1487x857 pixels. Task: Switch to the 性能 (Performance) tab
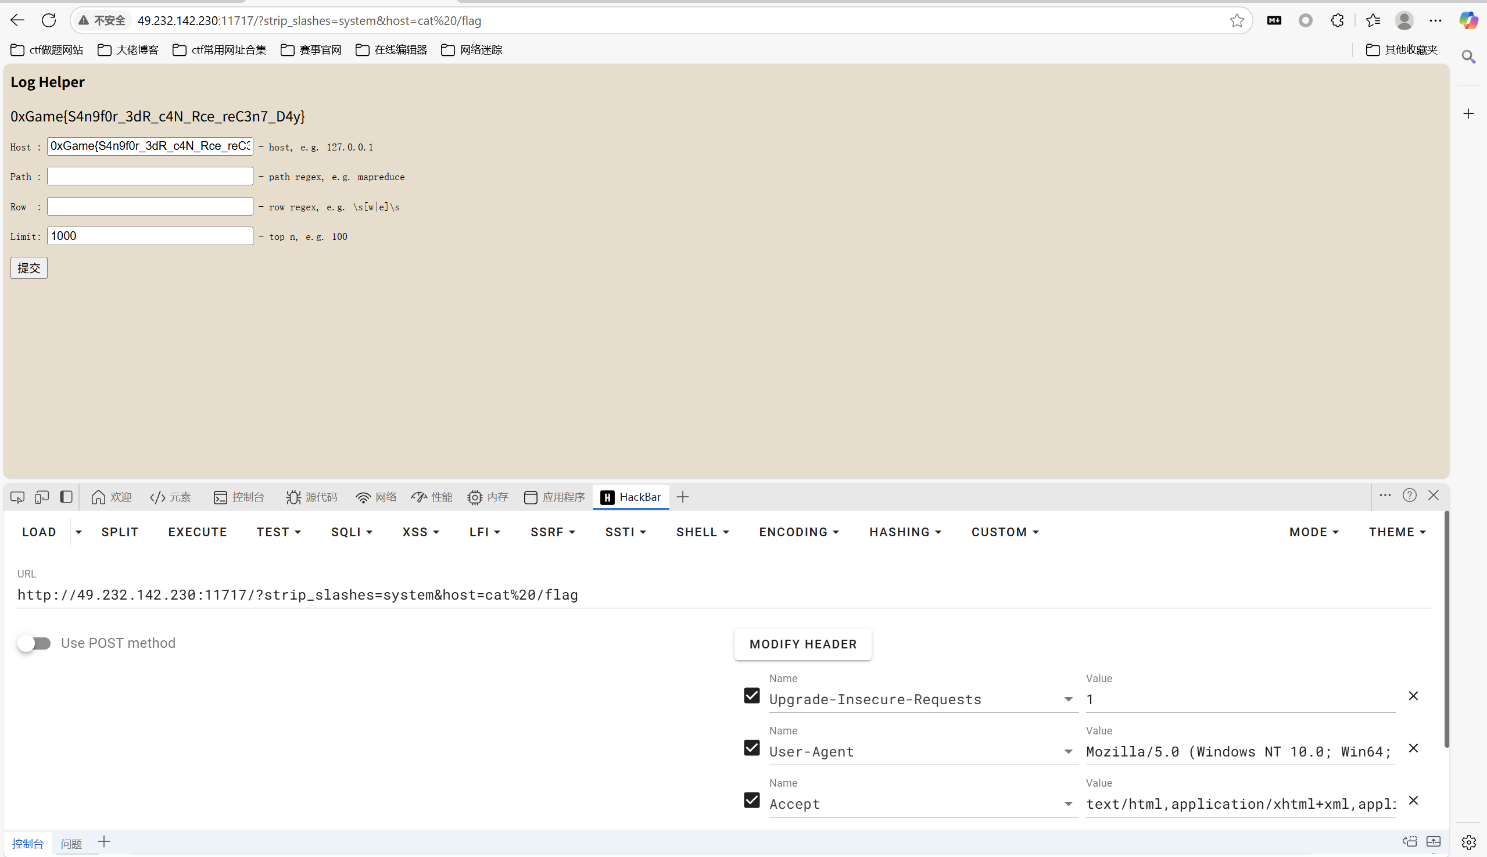[x=432, y=497]
